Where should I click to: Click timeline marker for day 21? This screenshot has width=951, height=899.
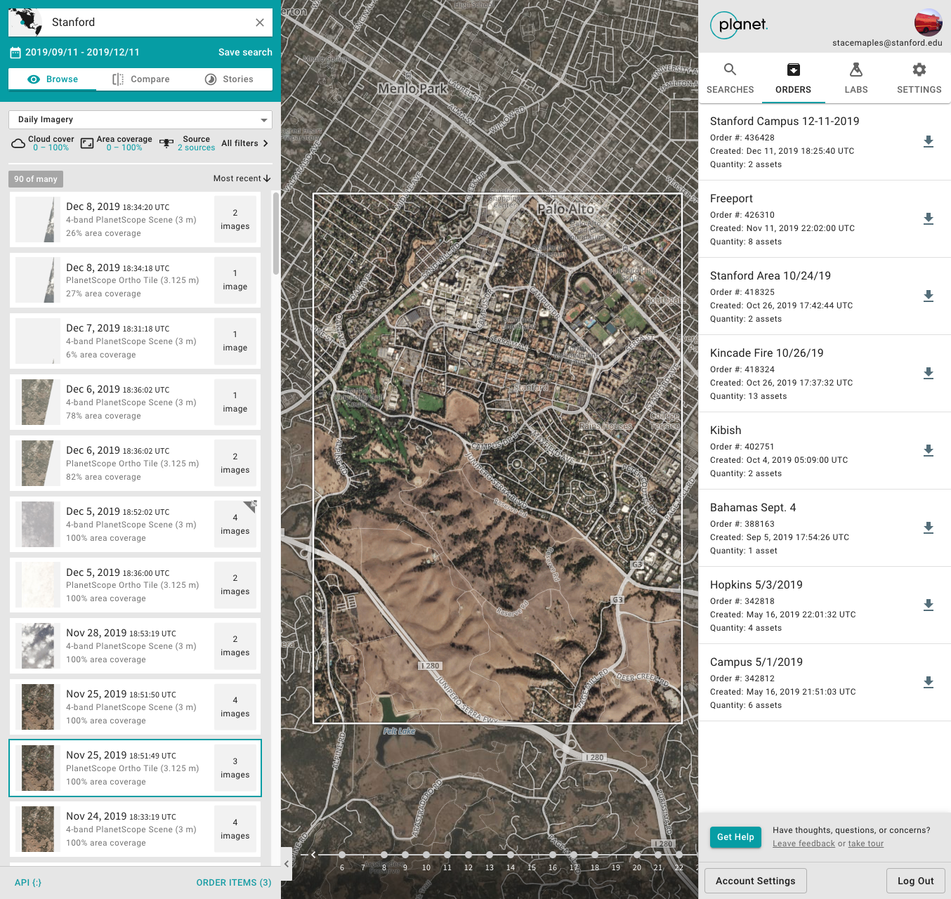point(658,855)
